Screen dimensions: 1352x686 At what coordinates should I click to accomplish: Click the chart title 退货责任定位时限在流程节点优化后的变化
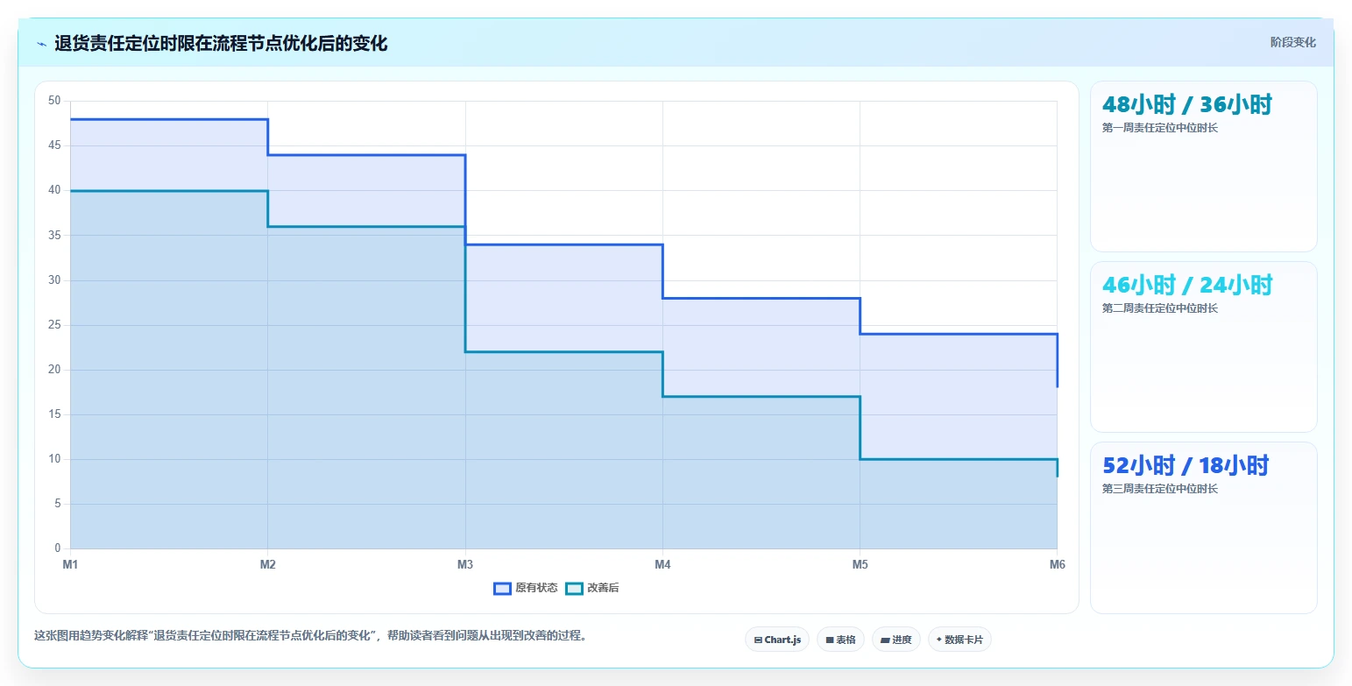221,43
